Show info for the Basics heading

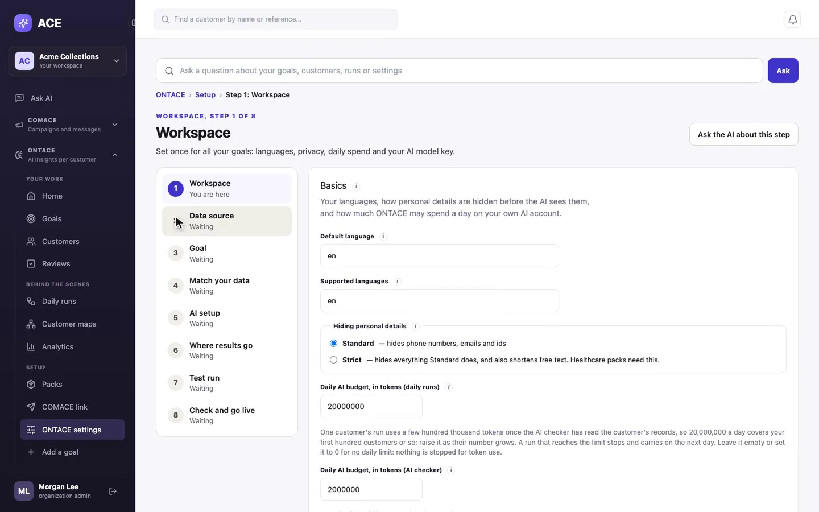357,186
